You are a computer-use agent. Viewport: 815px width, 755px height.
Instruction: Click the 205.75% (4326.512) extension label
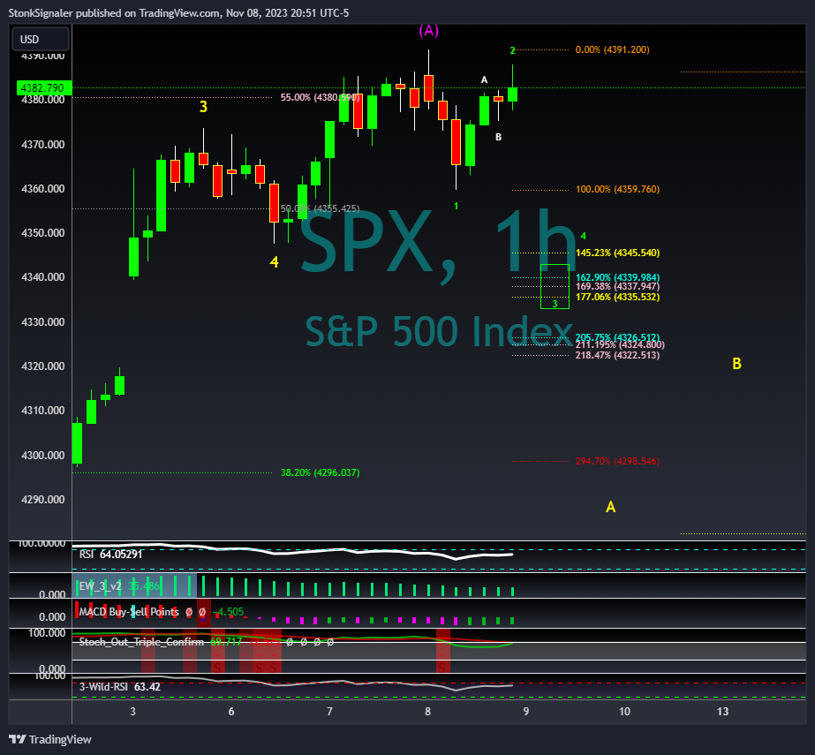617,337
